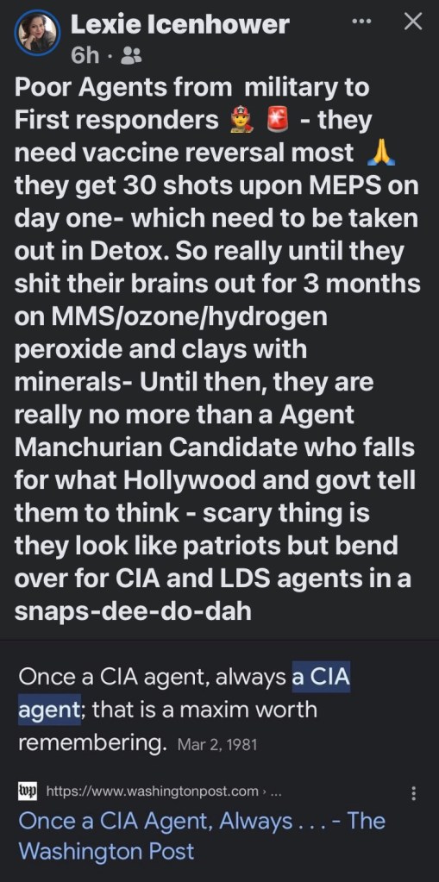The width and height of the screenshot is (439, 882).
Task: Tap the 'MMS/ozone/hydrogen' line in post
Action: (171, 316)
